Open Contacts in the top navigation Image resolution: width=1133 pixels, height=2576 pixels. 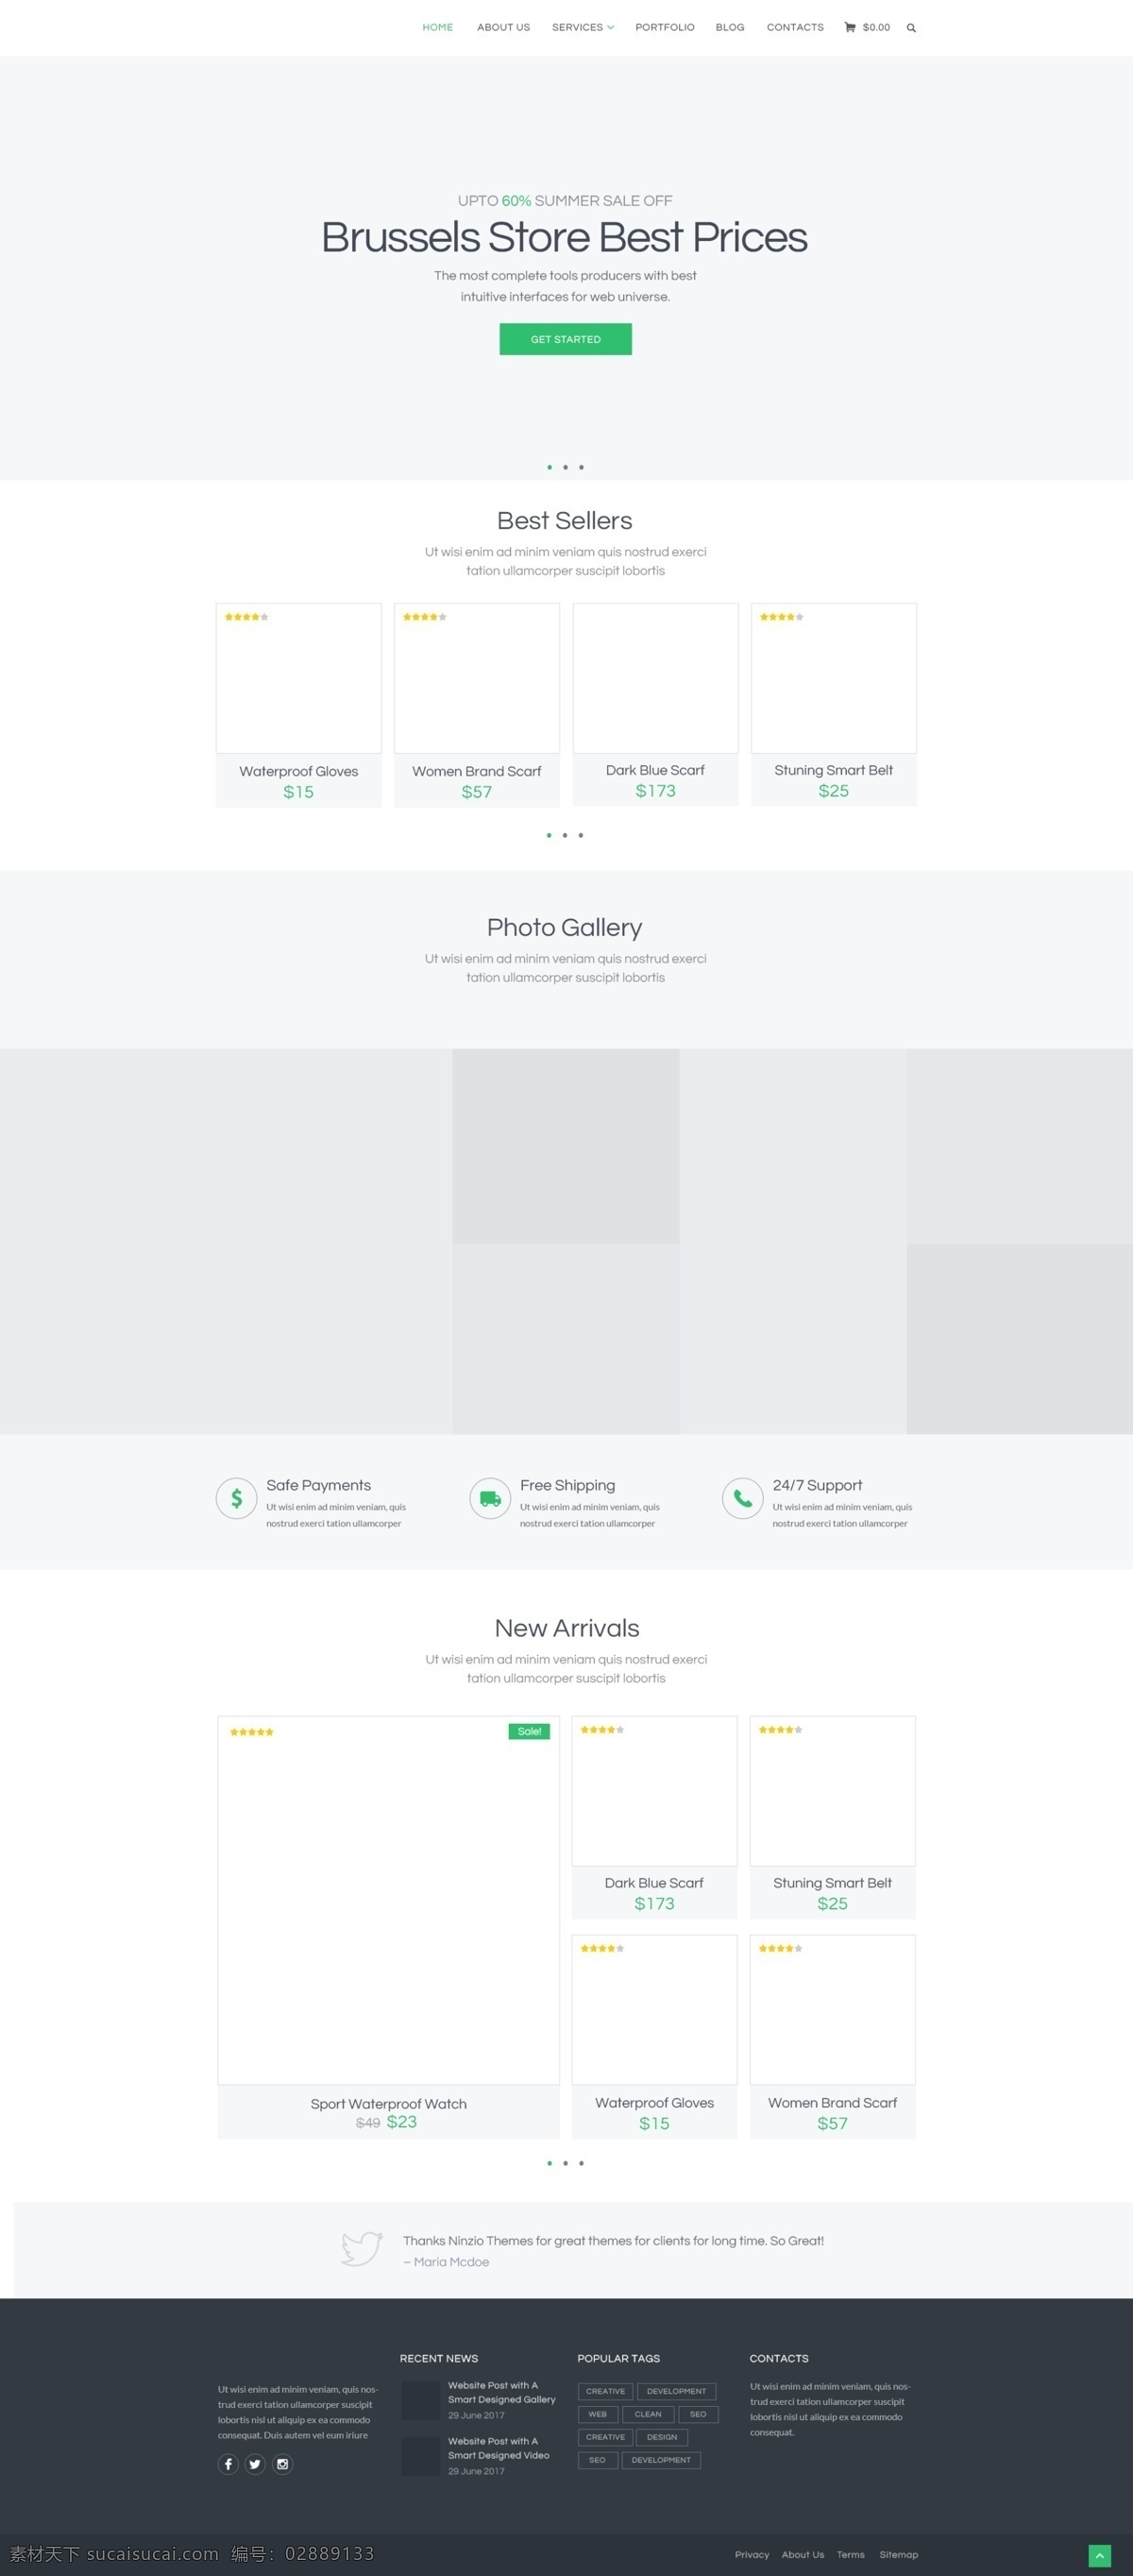click(795, 27)
